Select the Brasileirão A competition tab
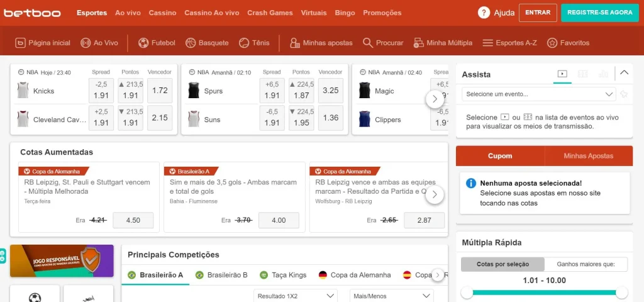This screenshot has width=644, height=302. click(x=155, y=275)
